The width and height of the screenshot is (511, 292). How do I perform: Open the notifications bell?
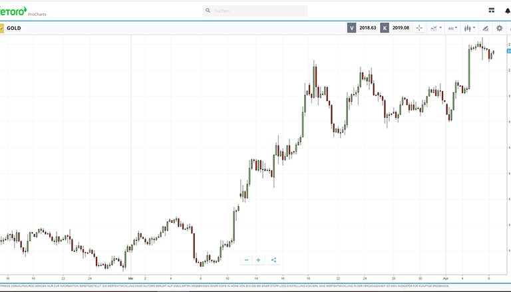(x=508, y=11)
